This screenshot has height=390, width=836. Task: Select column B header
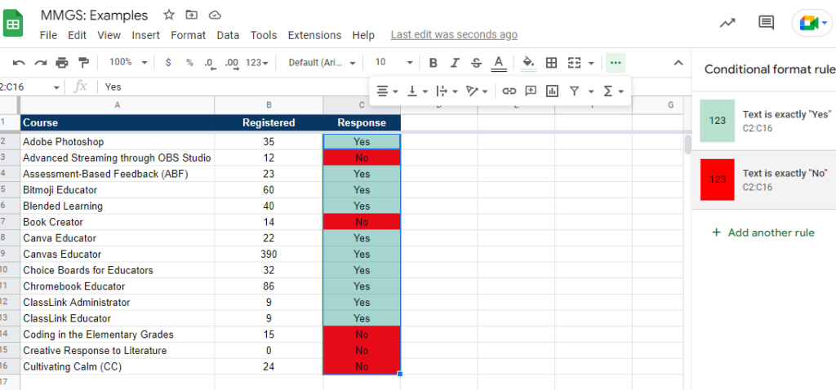click(269, 105)
